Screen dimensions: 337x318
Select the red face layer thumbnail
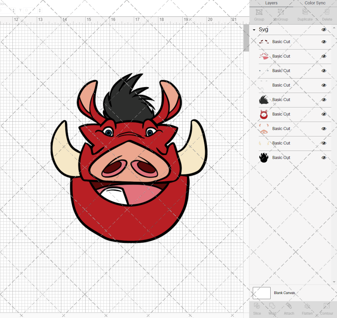[264, 114]
